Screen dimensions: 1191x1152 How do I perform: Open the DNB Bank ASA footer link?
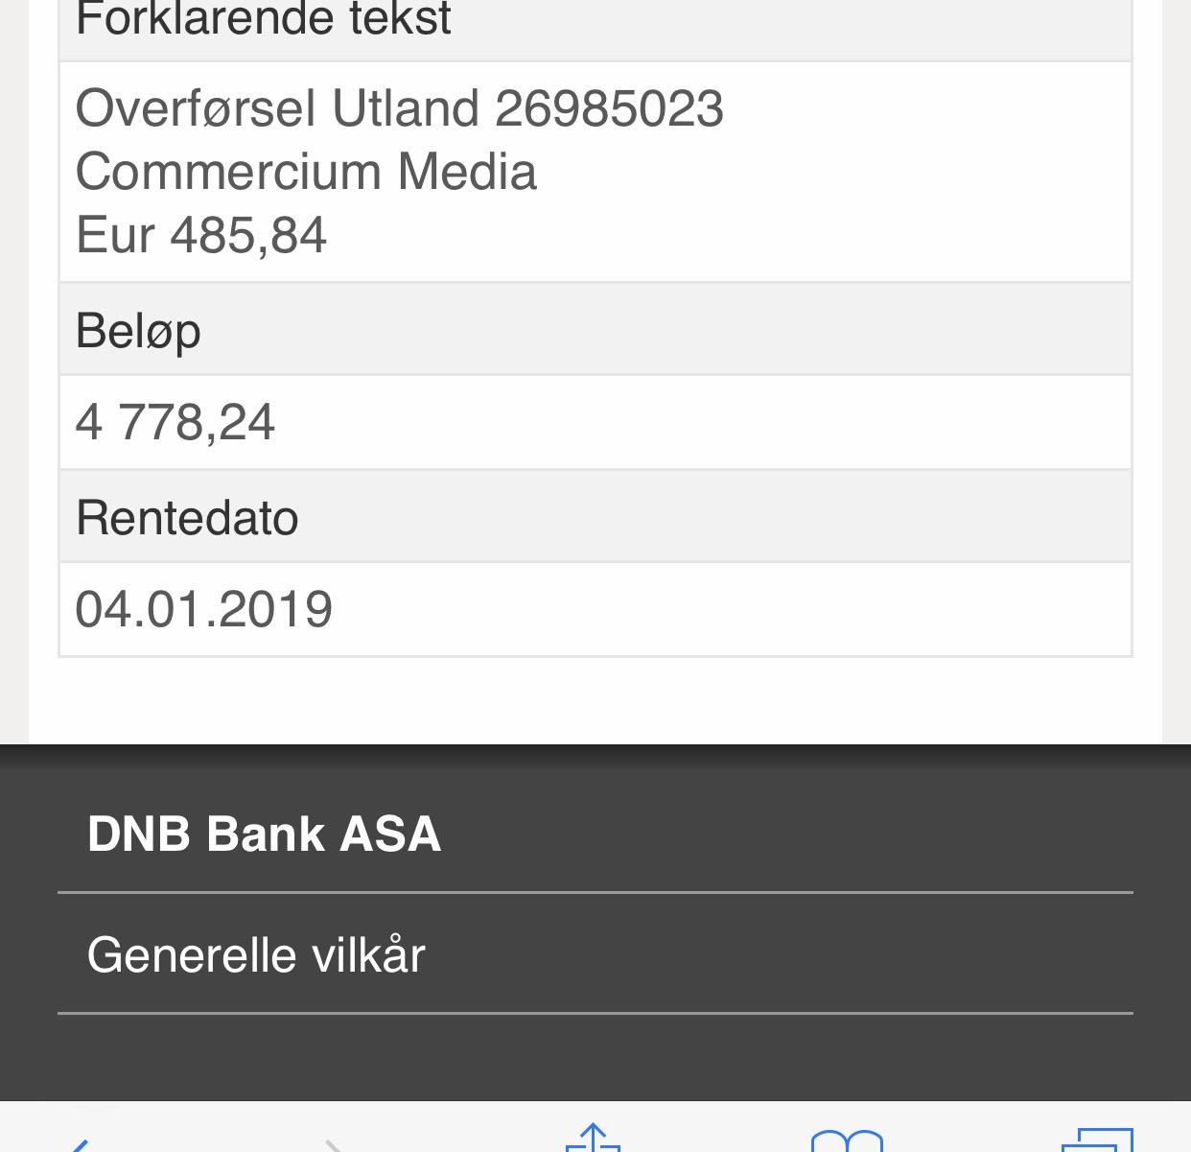coord(264,834)
